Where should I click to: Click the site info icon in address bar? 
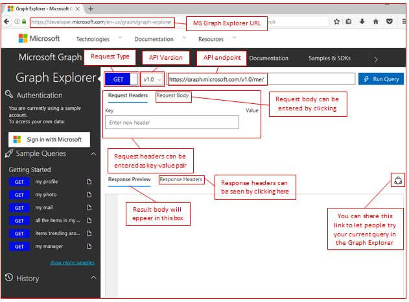coord(17,21)
